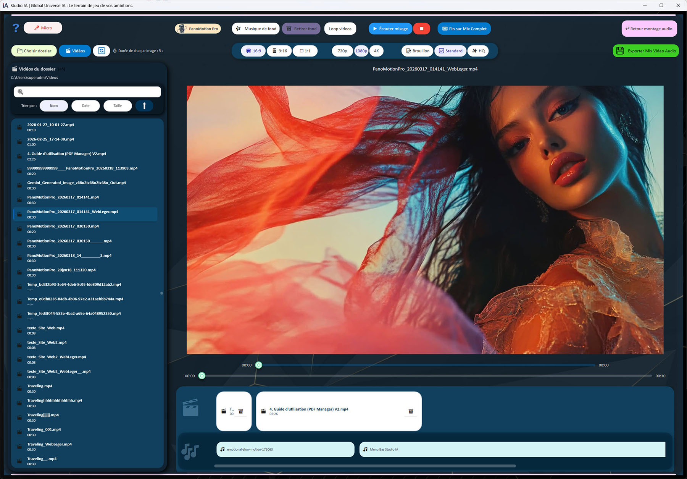This screenshot has width=687, height=479.
Task: Click the video search input field
Action: [87, 92]
